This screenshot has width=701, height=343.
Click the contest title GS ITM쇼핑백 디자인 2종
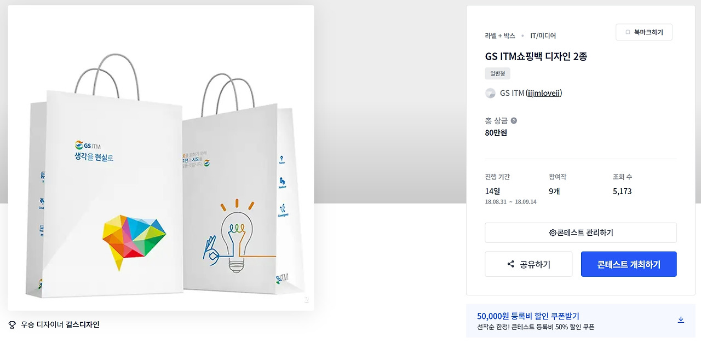[x=536, y=56]
